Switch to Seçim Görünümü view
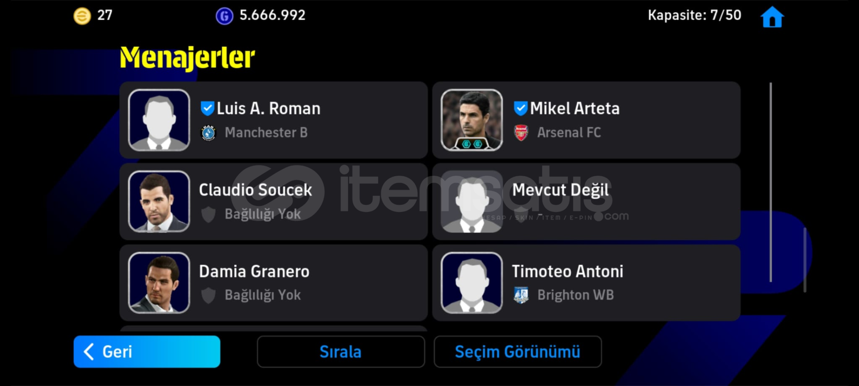This screenshot has width=859, height=386. point(518,352)
